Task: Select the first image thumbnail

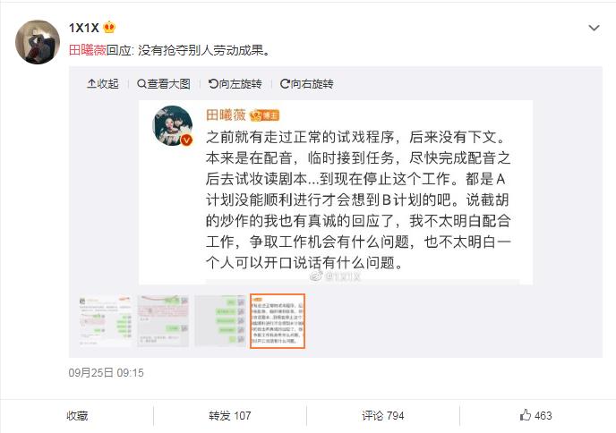Action: point(106,321)
